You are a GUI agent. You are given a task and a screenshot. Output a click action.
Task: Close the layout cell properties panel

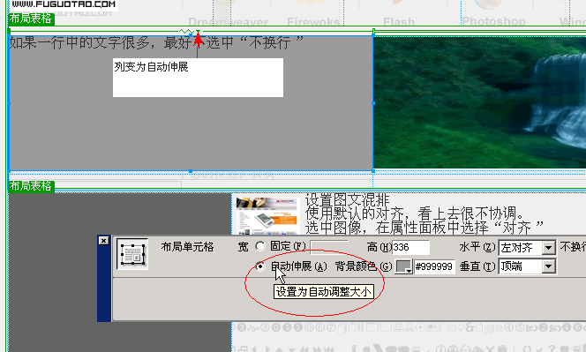point(103,241)
